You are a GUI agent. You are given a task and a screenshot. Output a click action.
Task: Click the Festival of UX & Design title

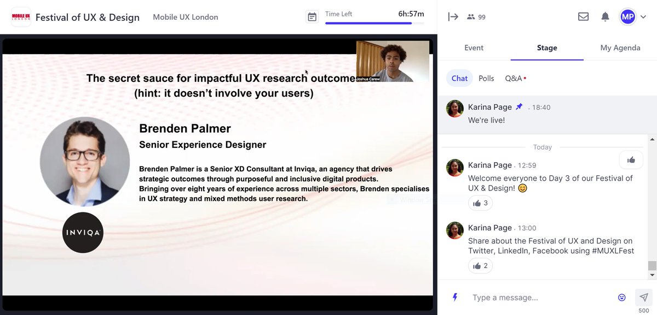(88, 17)
